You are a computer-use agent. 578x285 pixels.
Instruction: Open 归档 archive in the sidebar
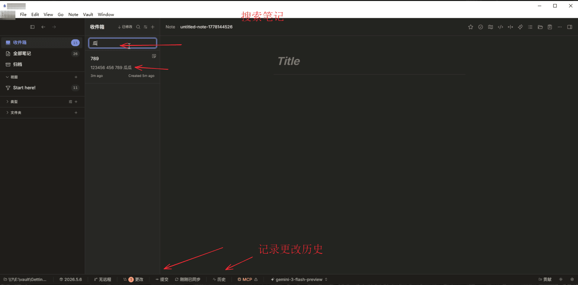[x=42, y=64]
